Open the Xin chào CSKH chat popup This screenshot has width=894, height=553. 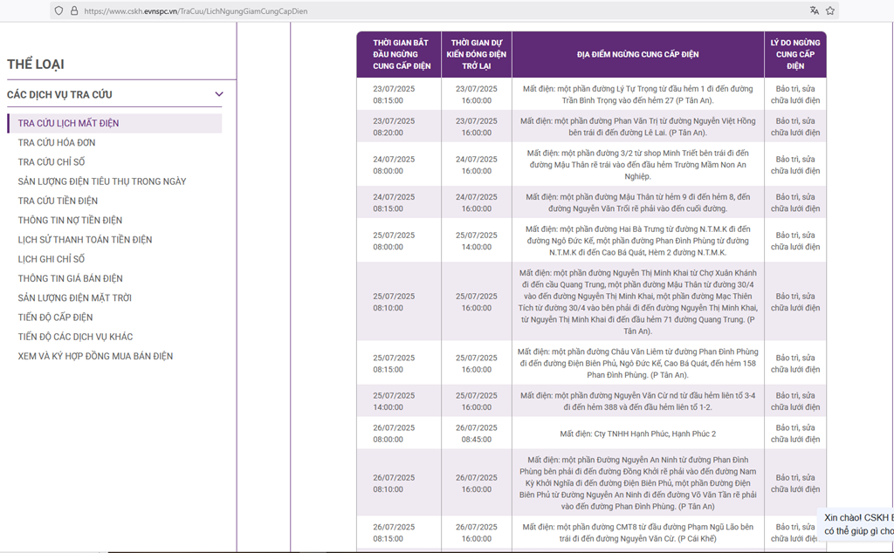(x=857, y=524)
